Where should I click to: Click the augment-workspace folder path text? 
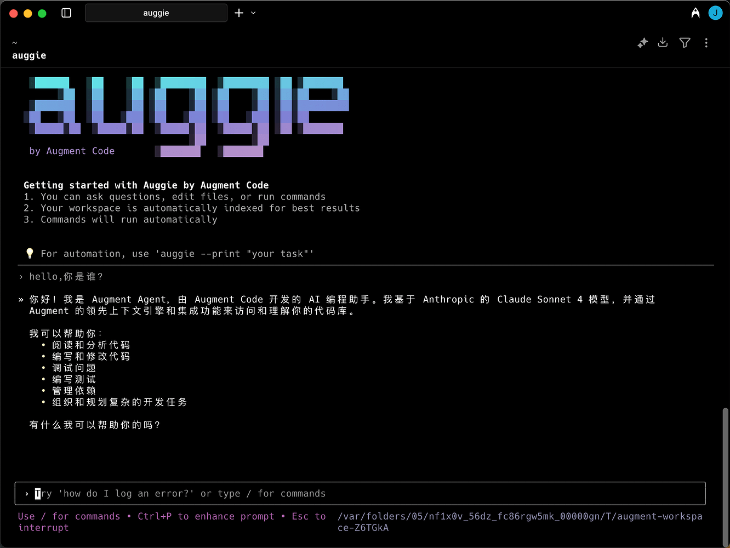coord(520,522)
